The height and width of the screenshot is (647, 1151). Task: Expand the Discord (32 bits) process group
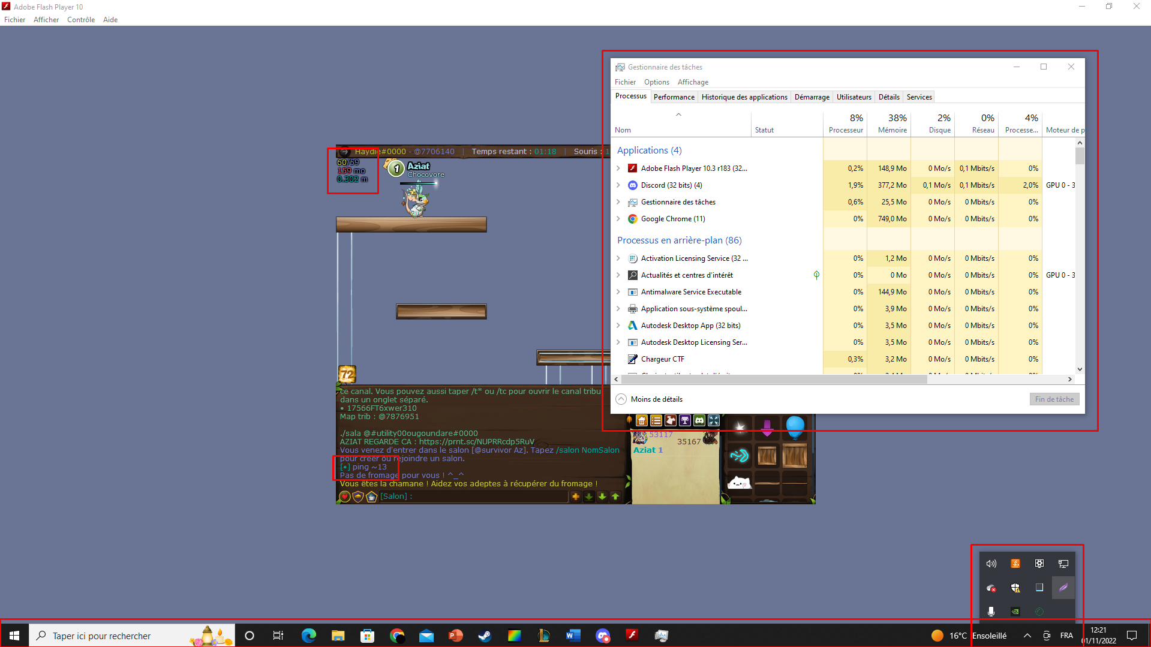[x=618, y=185]
